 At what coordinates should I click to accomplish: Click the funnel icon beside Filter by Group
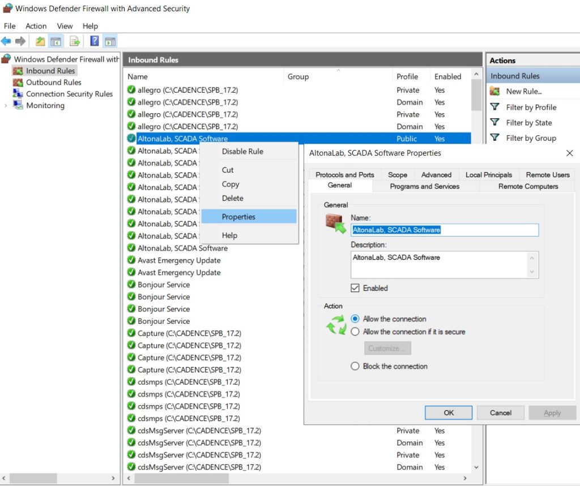494,137
